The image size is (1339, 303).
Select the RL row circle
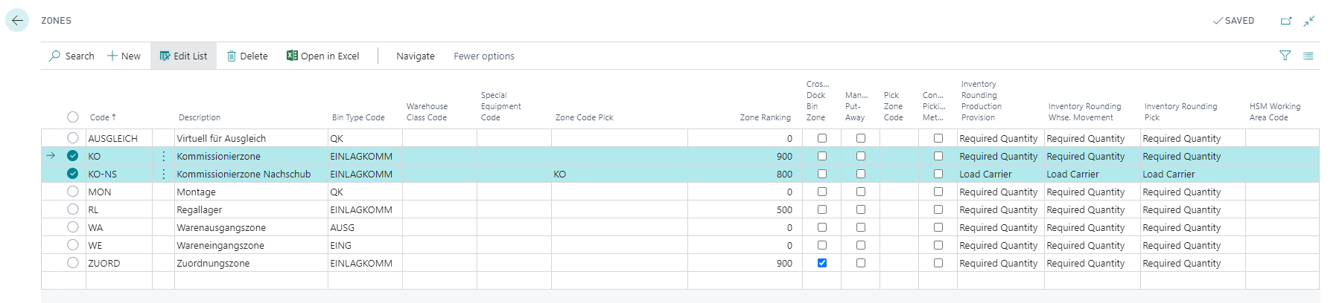(72, 209)
